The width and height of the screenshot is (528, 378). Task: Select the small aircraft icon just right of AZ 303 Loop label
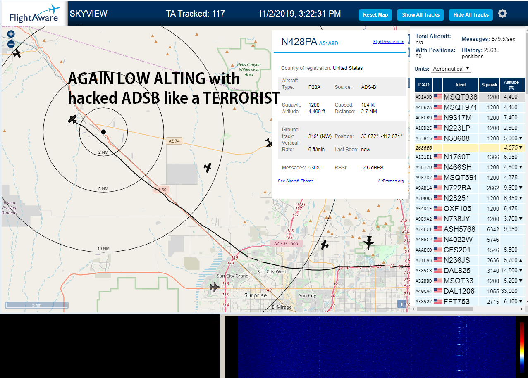tap(325, 245)
